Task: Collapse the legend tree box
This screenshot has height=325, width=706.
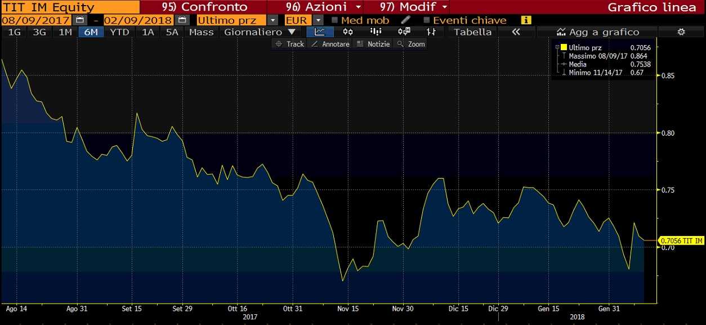Action: (557, 47)
